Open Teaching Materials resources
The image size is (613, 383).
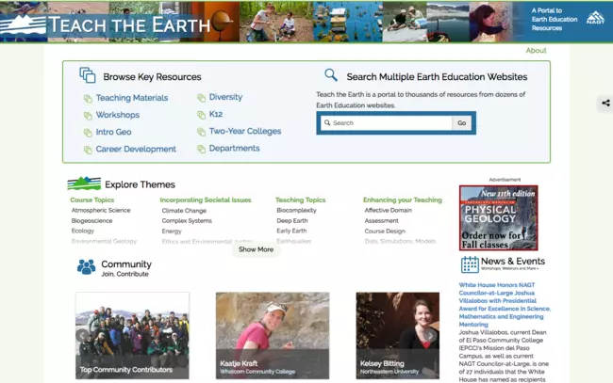(x=132, y=98)
